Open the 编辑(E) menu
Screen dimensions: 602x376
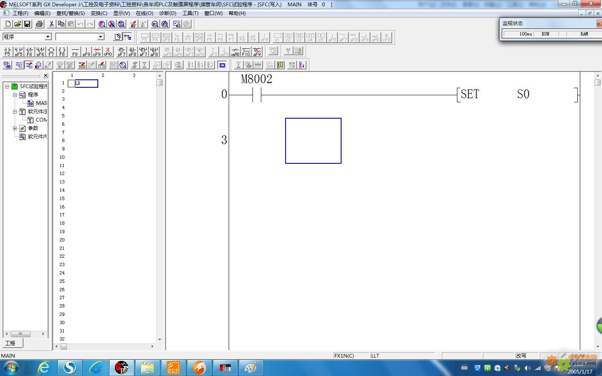click(42, 13)
